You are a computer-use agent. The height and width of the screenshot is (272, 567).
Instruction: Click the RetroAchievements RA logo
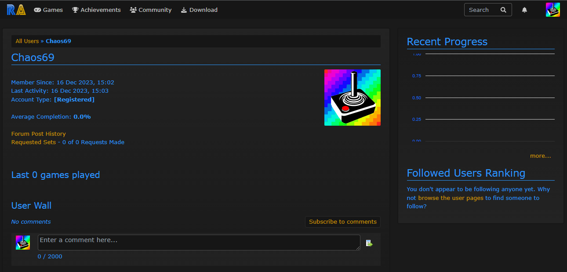point(16,10)
